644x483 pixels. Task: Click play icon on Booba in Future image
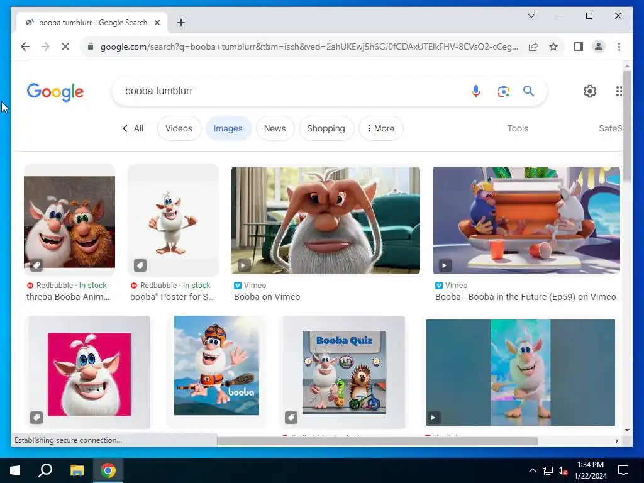tap(445, 265)
